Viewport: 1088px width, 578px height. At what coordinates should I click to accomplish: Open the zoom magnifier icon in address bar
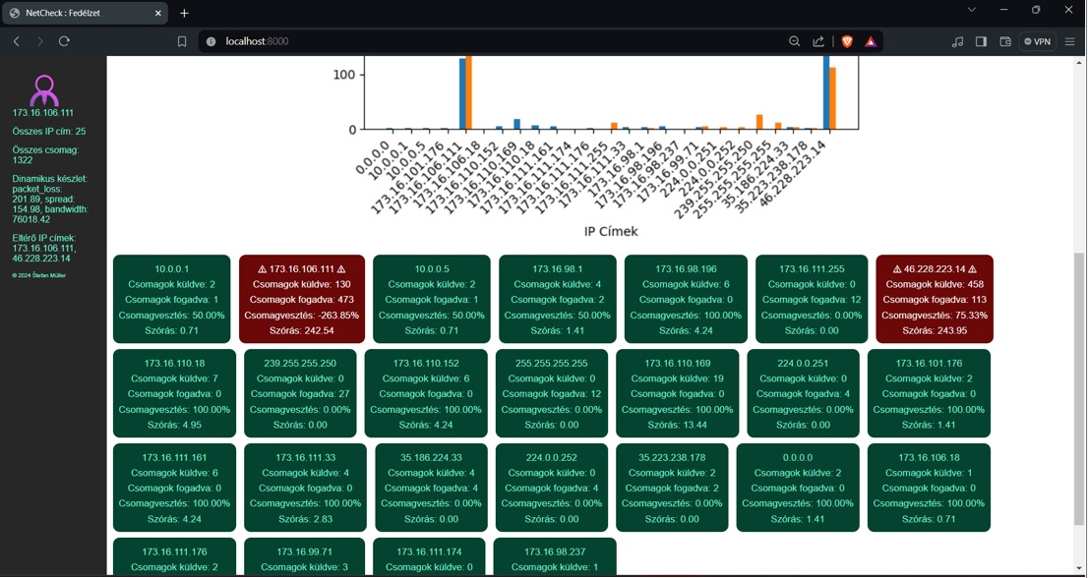coord(794,41)
